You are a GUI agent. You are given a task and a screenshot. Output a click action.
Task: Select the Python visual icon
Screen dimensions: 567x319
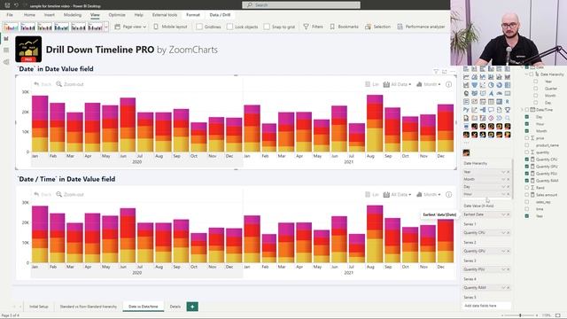[x=466, y=110]
